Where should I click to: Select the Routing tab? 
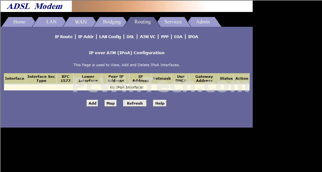pyautogui.click(x=142, y=22)
